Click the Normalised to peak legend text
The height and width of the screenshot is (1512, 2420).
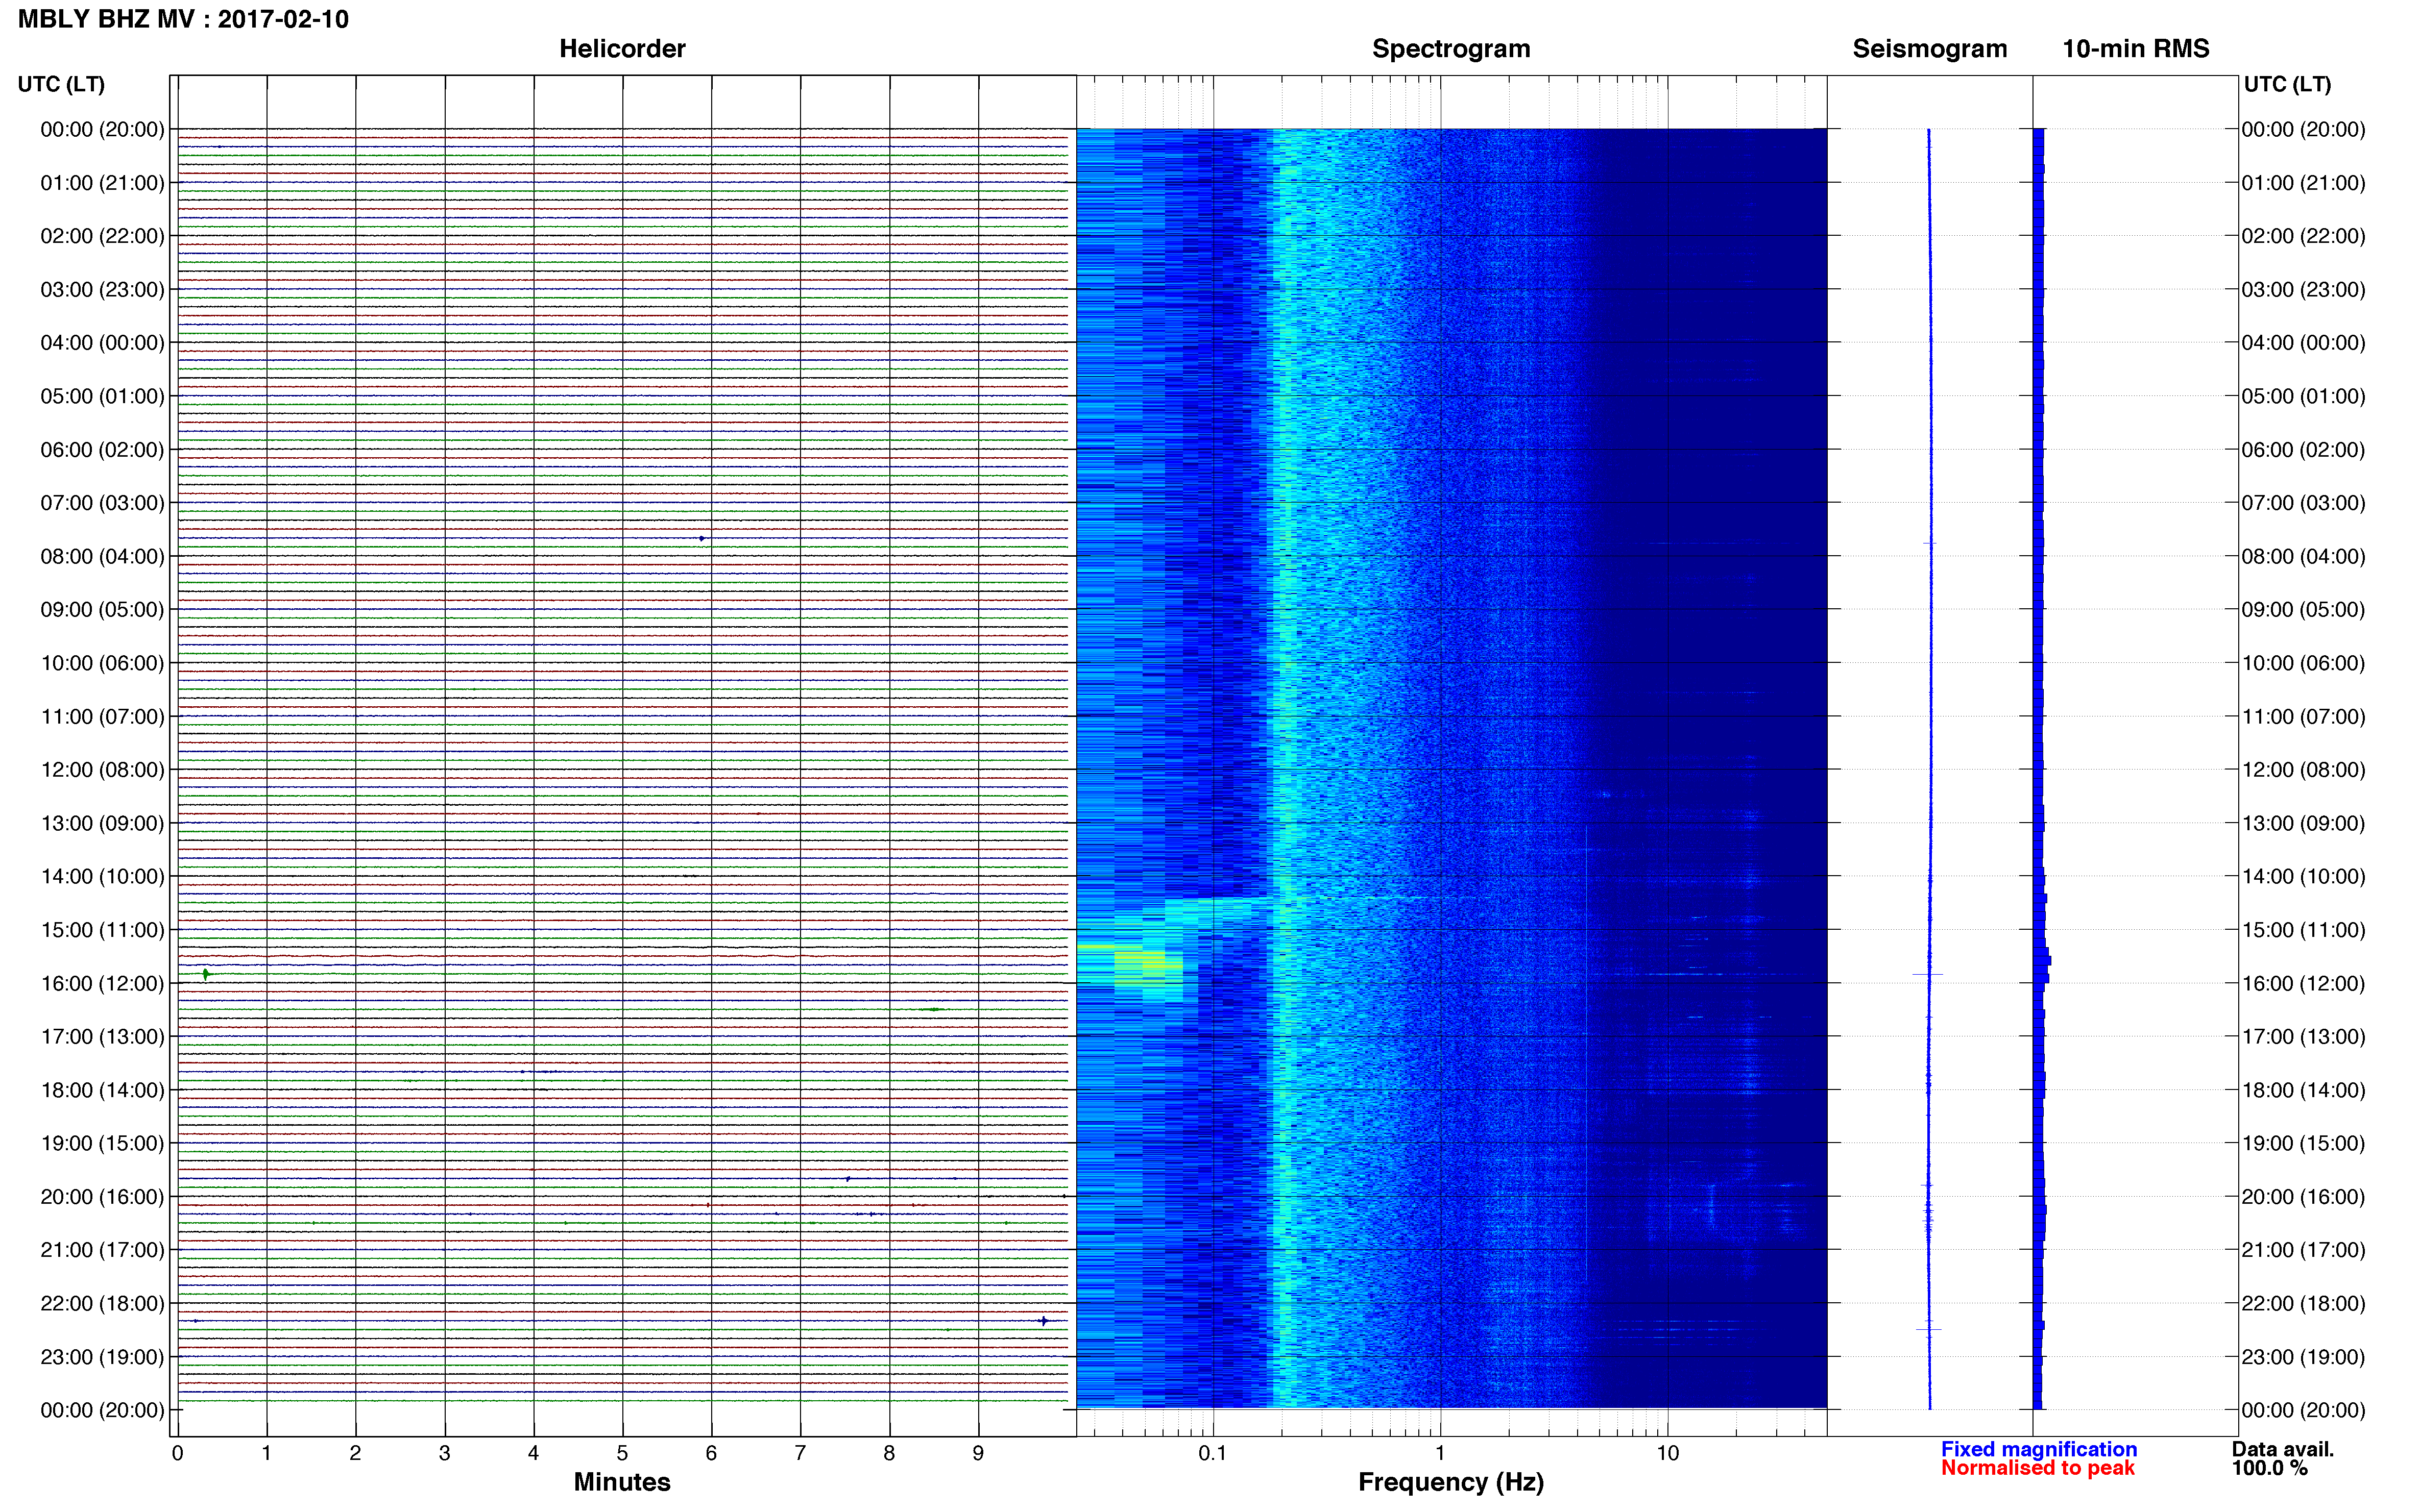(2038, 1468)
